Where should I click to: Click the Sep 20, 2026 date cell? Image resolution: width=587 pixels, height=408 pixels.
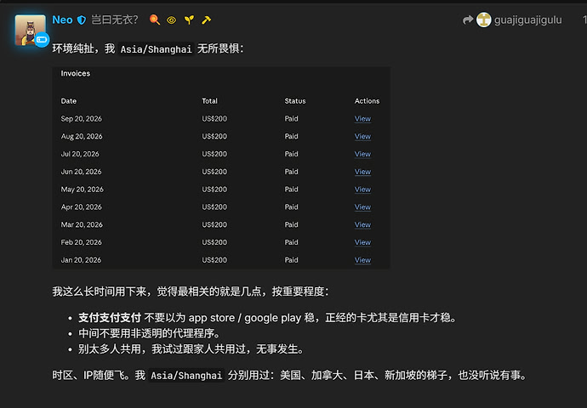point(81,119)
